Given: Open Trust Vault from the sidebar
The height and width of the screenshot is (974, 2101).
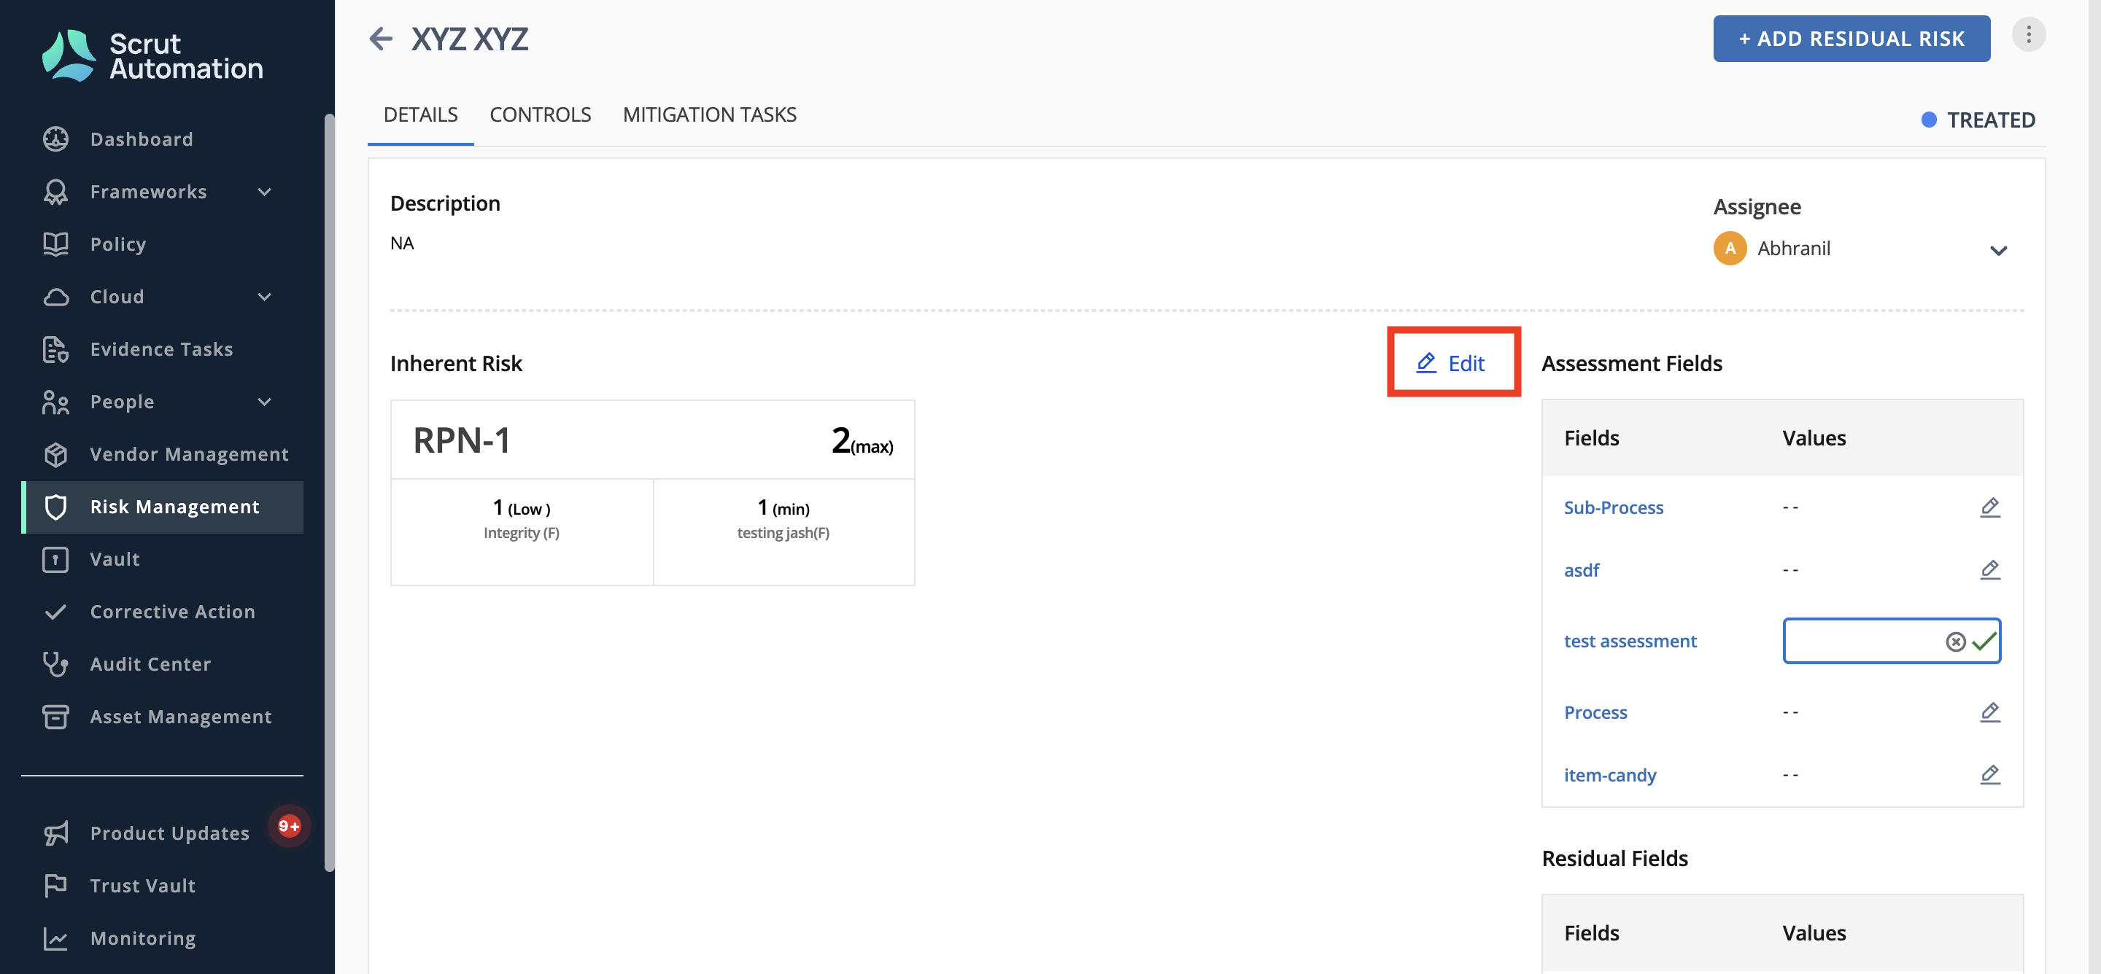Looking at the screenshot, I should click(x=163, y=885).
